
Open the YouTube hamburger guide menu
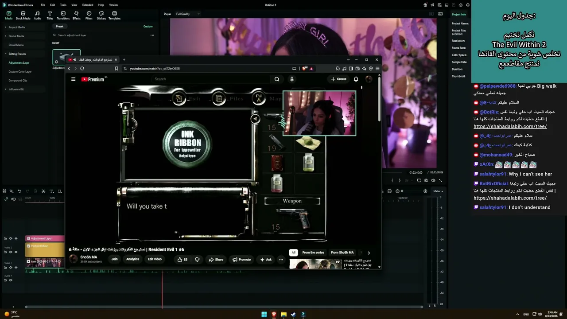coord(73,79)
